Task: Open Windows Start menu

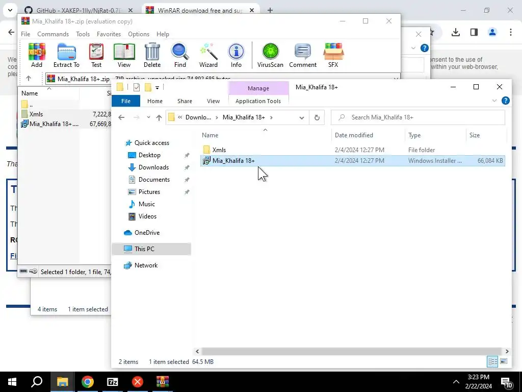Action: 12,382
